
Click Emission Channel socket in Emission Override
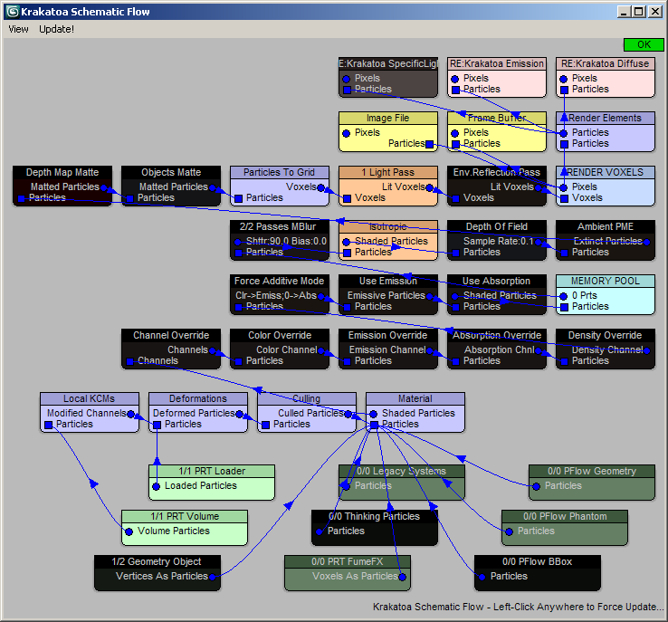point(429,350)
